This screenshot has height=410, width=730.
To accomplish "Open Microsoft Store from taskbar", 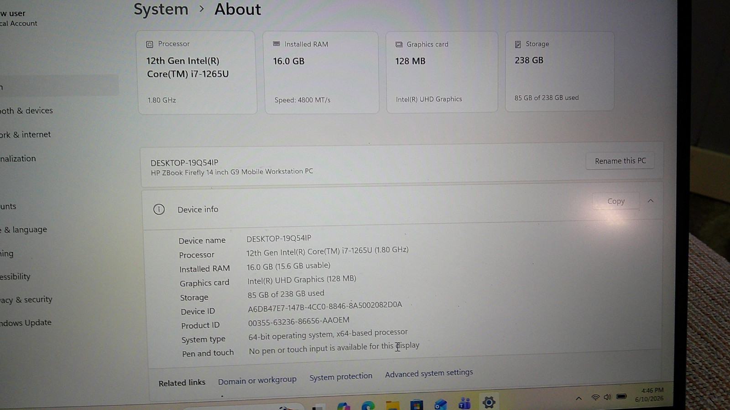I will [x=416, y=405].
